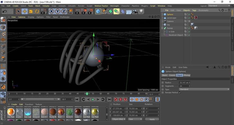This screenshot has width=234, height=125.
Task: Toggle the Sphere object's enabled checkmark
Action: (189, 15)
